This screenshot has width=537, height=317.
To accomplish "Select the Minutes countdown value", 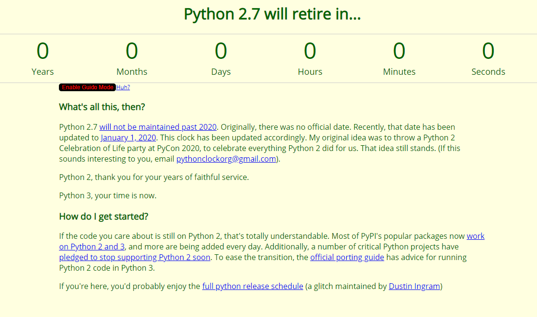I will pos(399,51).
